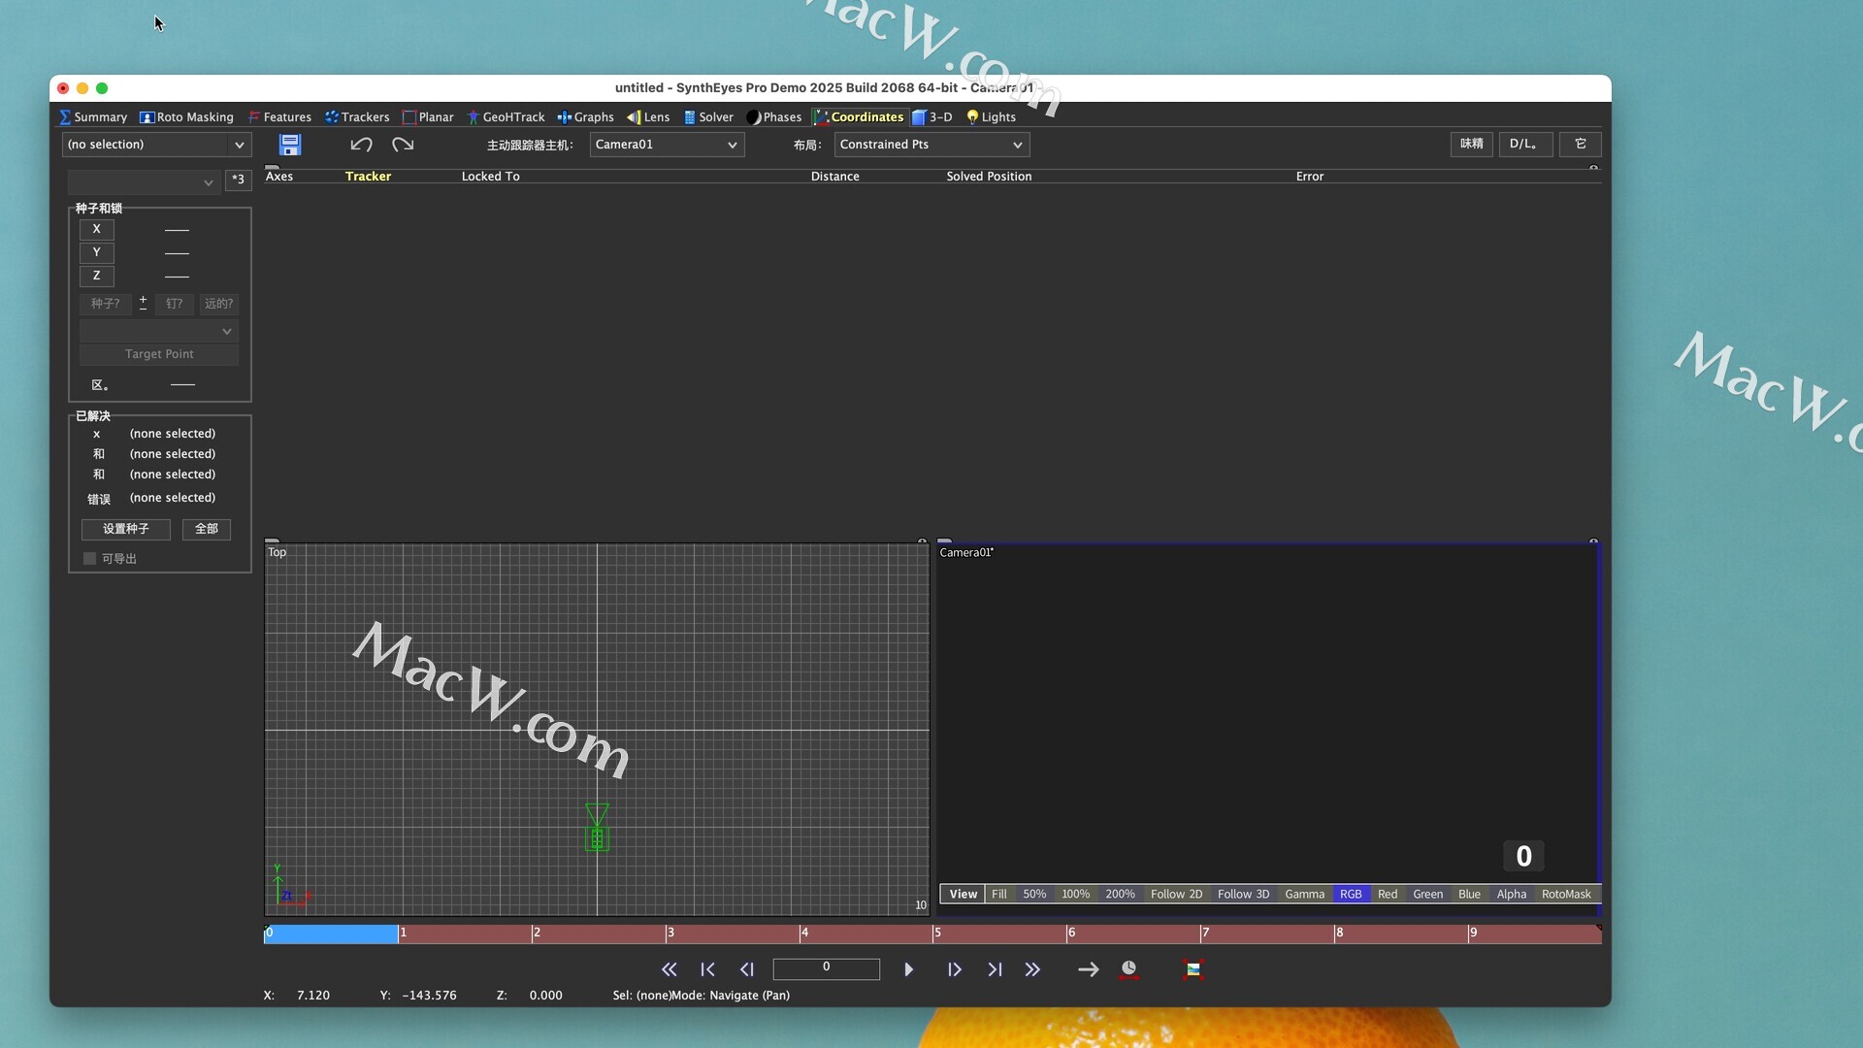Sort by the Tracker column header
The image size is (1863, 1048).
[368, 177]
